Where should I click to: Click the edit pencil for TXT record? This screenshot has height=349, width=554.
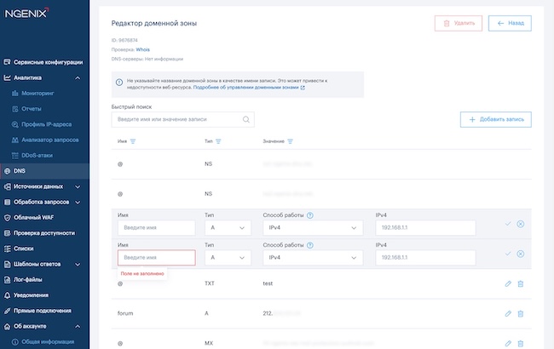tap(508, 283)
